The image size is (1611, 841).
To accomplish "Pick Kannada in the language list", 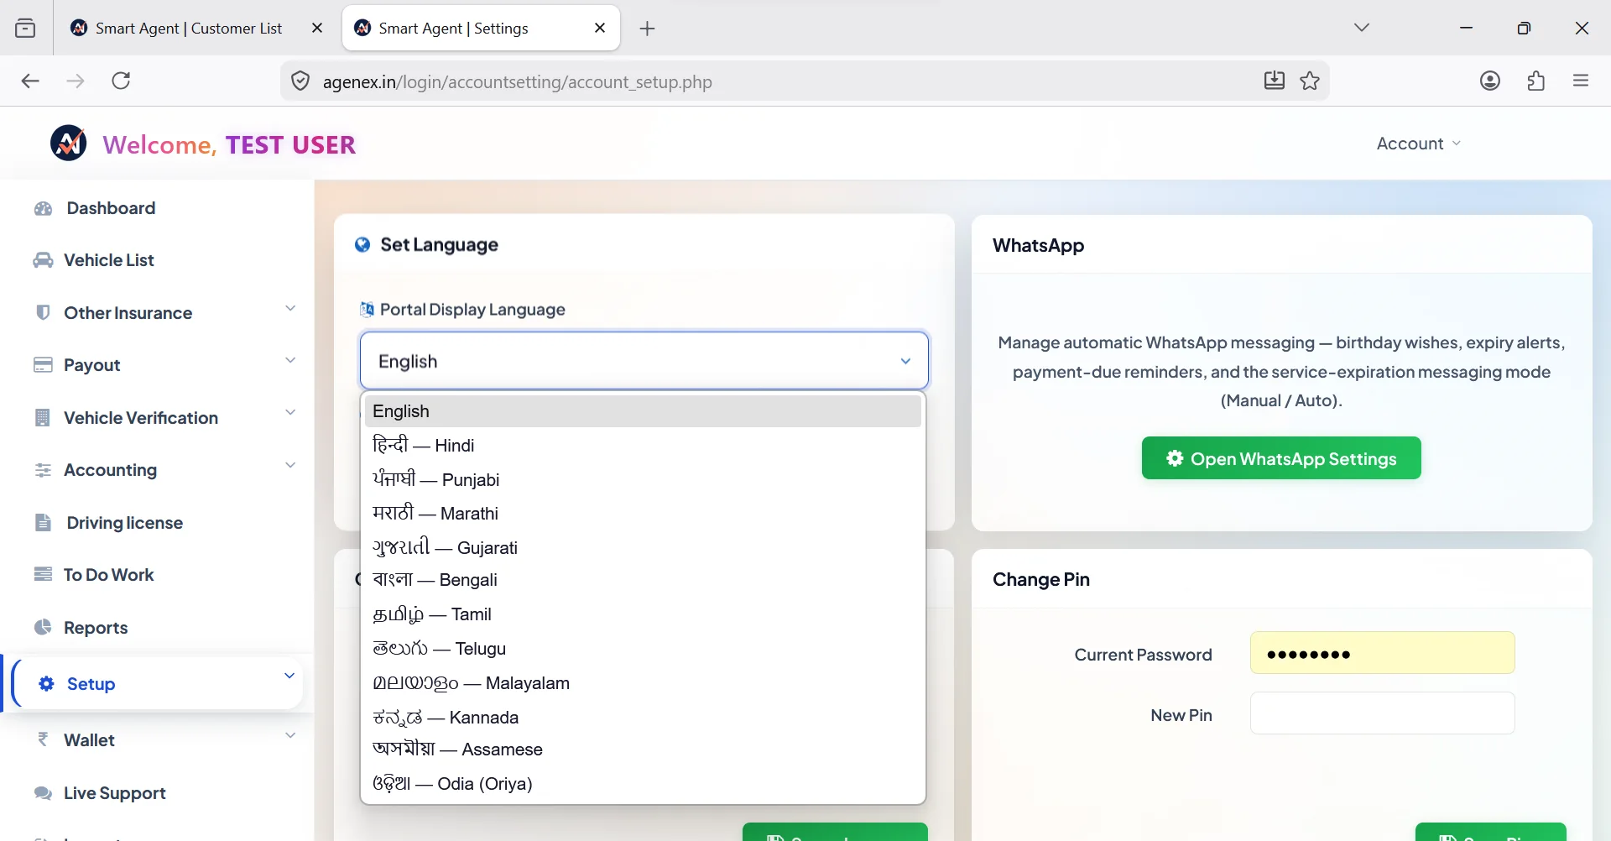I will [x=643, y=718].
